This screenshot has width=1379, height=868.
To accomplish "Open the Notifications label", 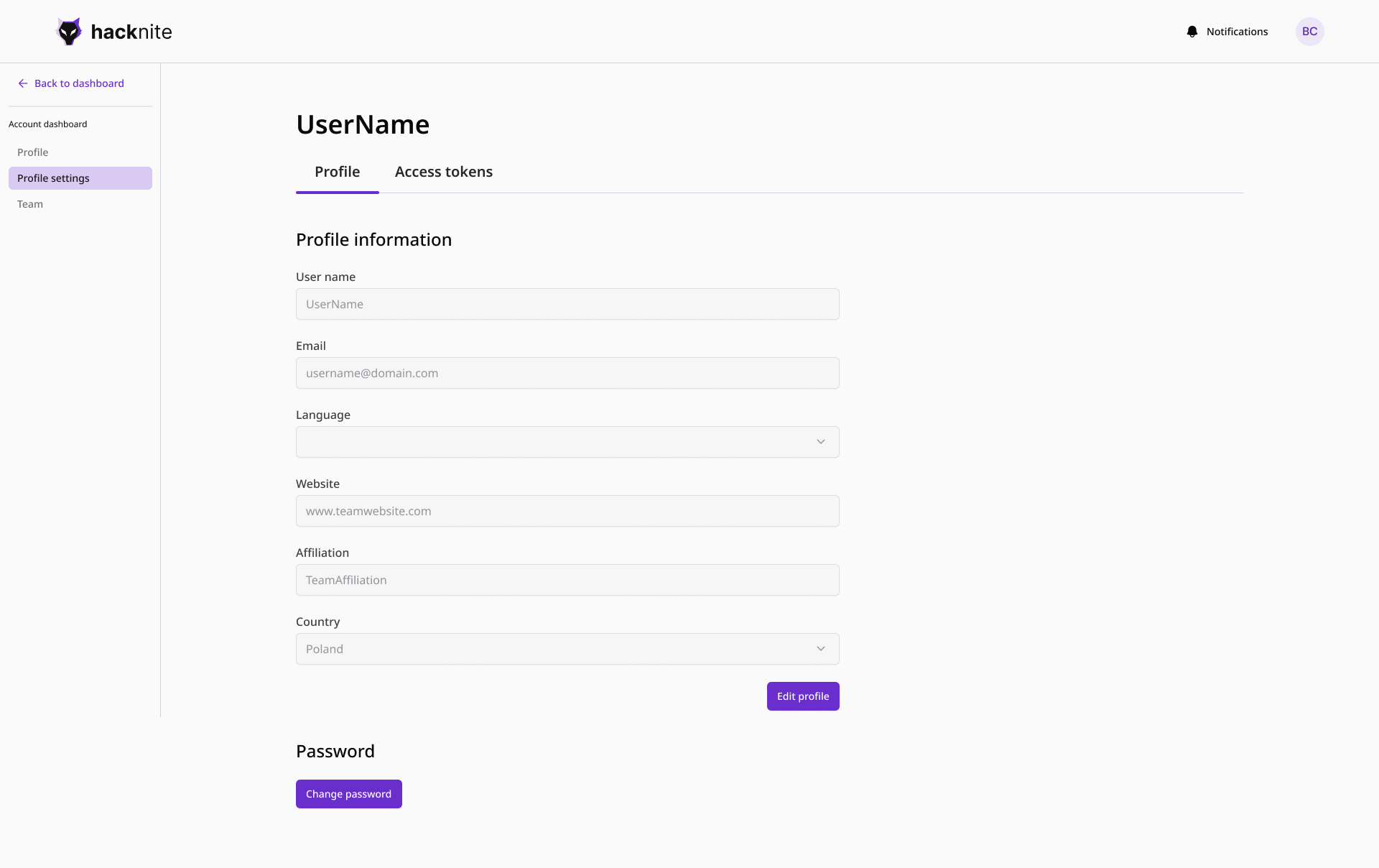I will click(x=1237, y=32).
